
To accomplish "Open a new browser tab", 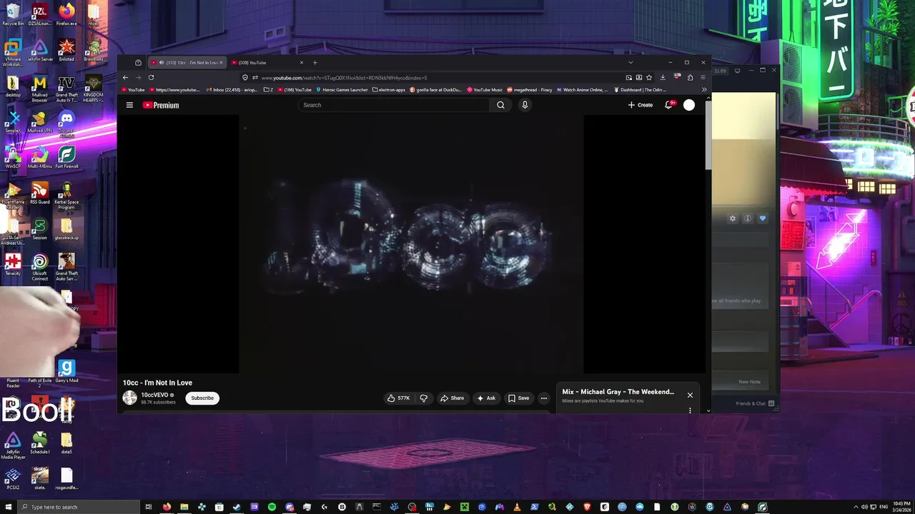I will point(315,63).
